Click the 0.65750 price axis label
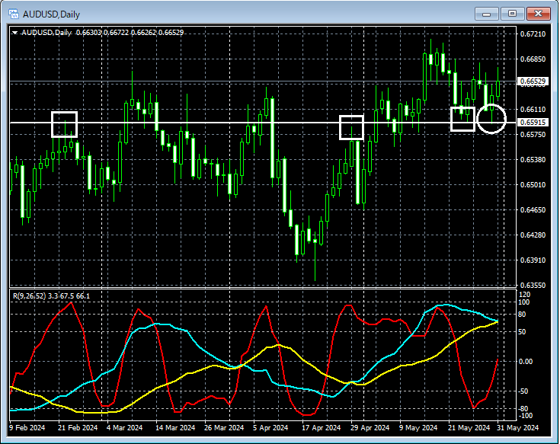The image size is (560, 444). [x=533, y=135]
